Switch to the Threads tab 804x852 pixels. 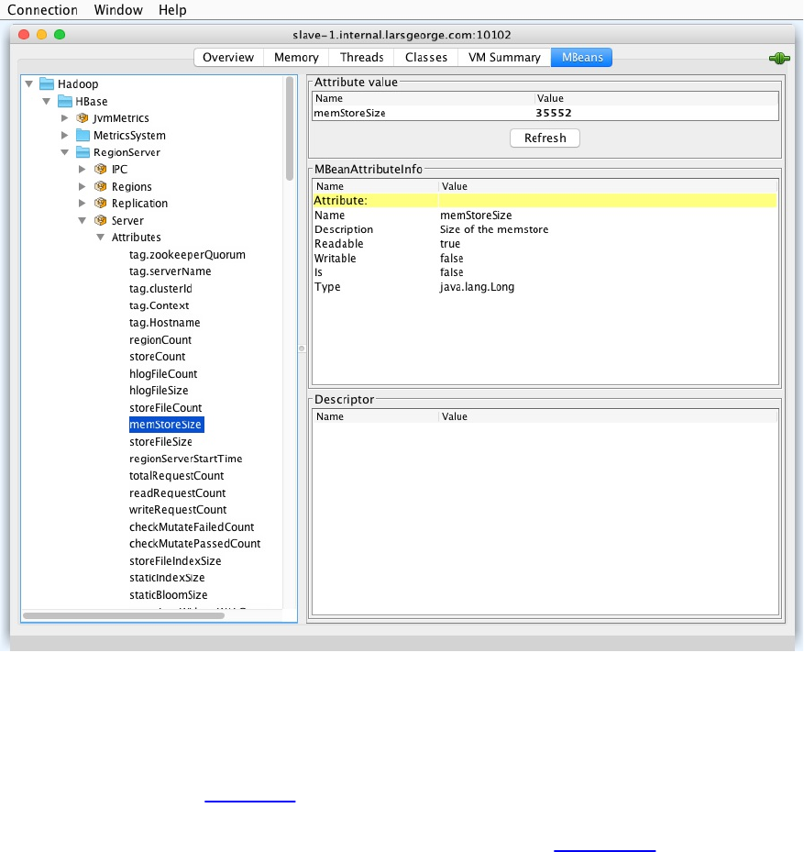[x=362, y=57]
